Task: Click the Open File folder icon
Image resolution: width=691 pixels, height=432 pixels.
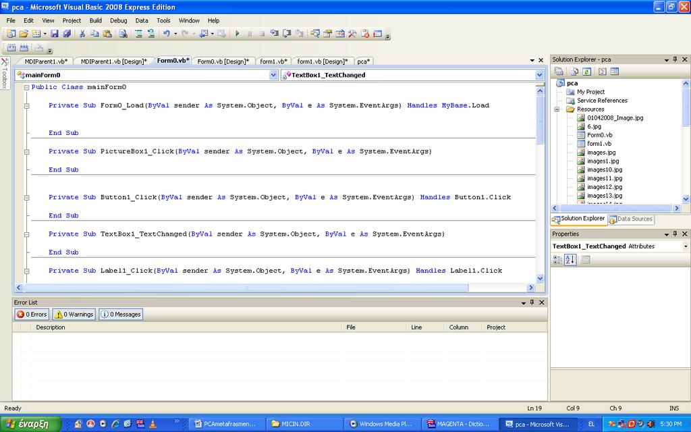Action: tap(24, 34)
